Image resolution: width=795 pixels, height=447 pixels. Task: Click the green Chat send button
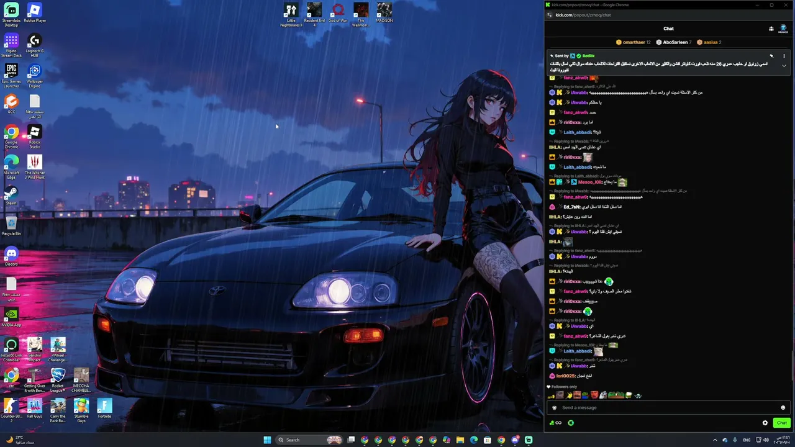tap(781, 423)
